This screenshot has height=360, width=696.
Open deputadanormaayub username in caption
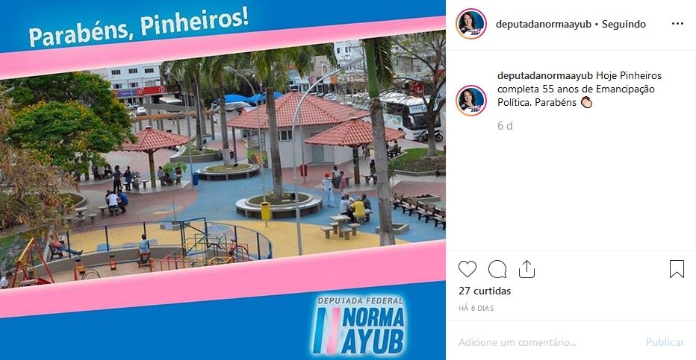coord(545,75)
